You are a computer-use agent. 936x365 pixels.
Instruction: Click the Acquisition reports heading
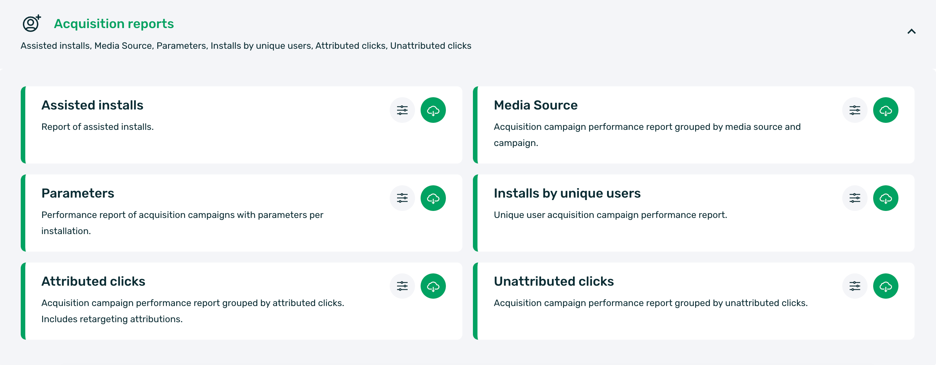pos(114,24)
